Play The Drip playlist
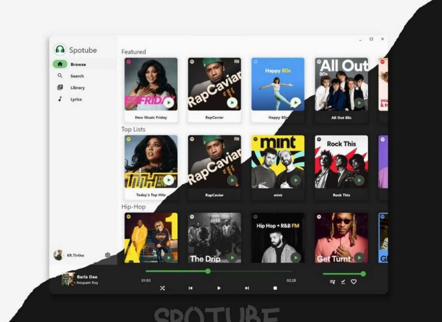This screenshot has height=322, width=442. pyautogui.click(x=232, y=258)
